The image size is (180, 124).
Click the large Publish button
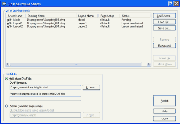pyautogui.click(x=164, y=101)
